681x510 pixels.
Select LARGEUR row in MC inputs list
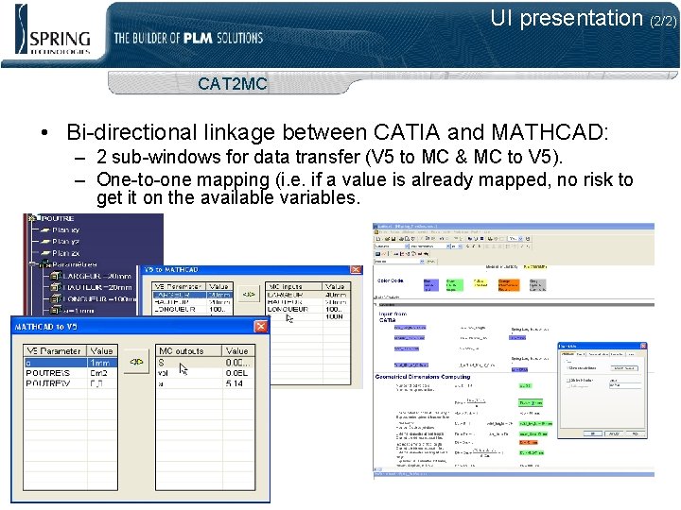(x=307, y=295)
